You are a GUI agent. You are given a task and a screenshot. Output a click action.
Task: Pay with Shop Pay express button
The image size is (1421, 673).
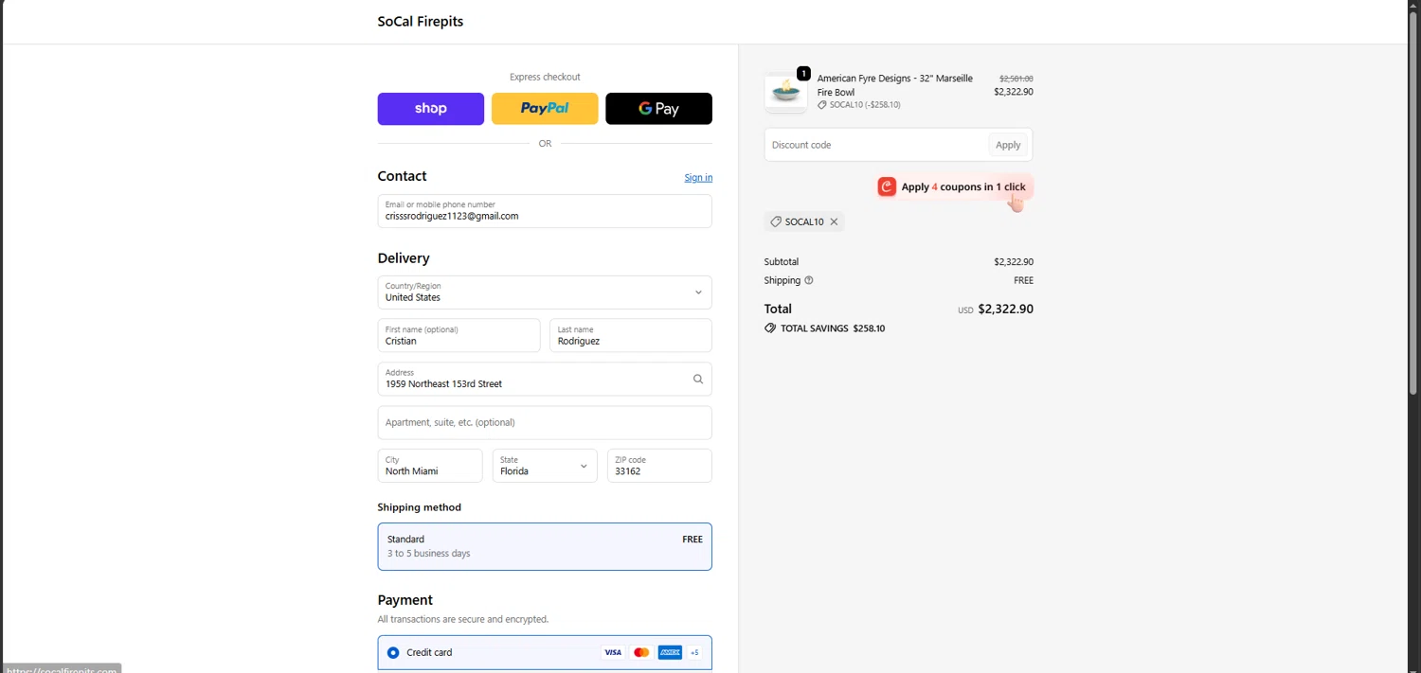point(430,109)
